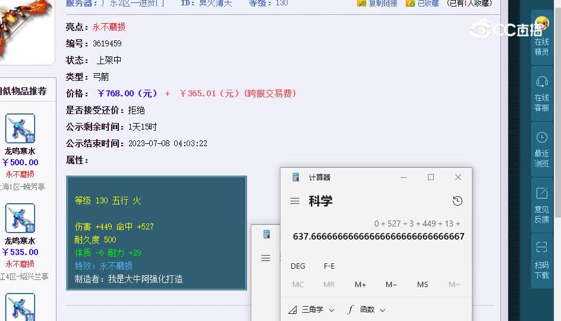Screen dimensions: 561x321
Task: Minimize the calculator window
Action: (x=404, y=177)
